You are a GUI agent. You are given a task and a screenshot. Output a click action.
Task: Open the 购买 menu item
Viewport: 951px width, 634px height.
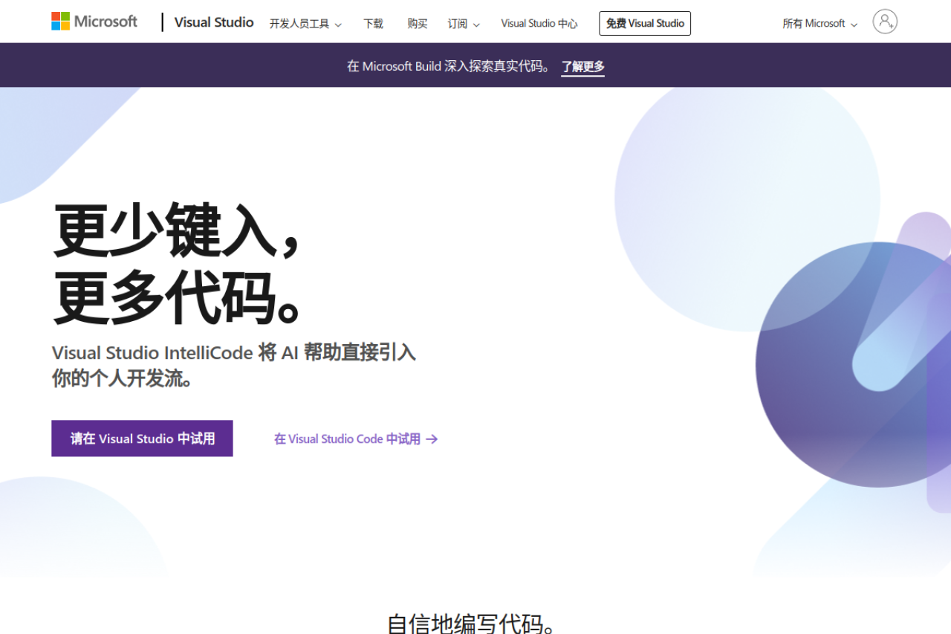tap(418, 24)
